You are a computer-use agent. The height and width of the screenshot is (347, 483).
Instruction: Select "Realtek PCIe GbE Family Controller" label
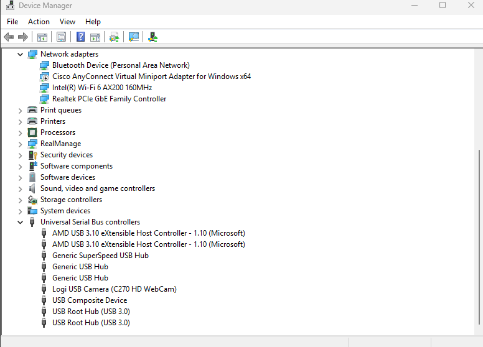(x=110, y=99)
